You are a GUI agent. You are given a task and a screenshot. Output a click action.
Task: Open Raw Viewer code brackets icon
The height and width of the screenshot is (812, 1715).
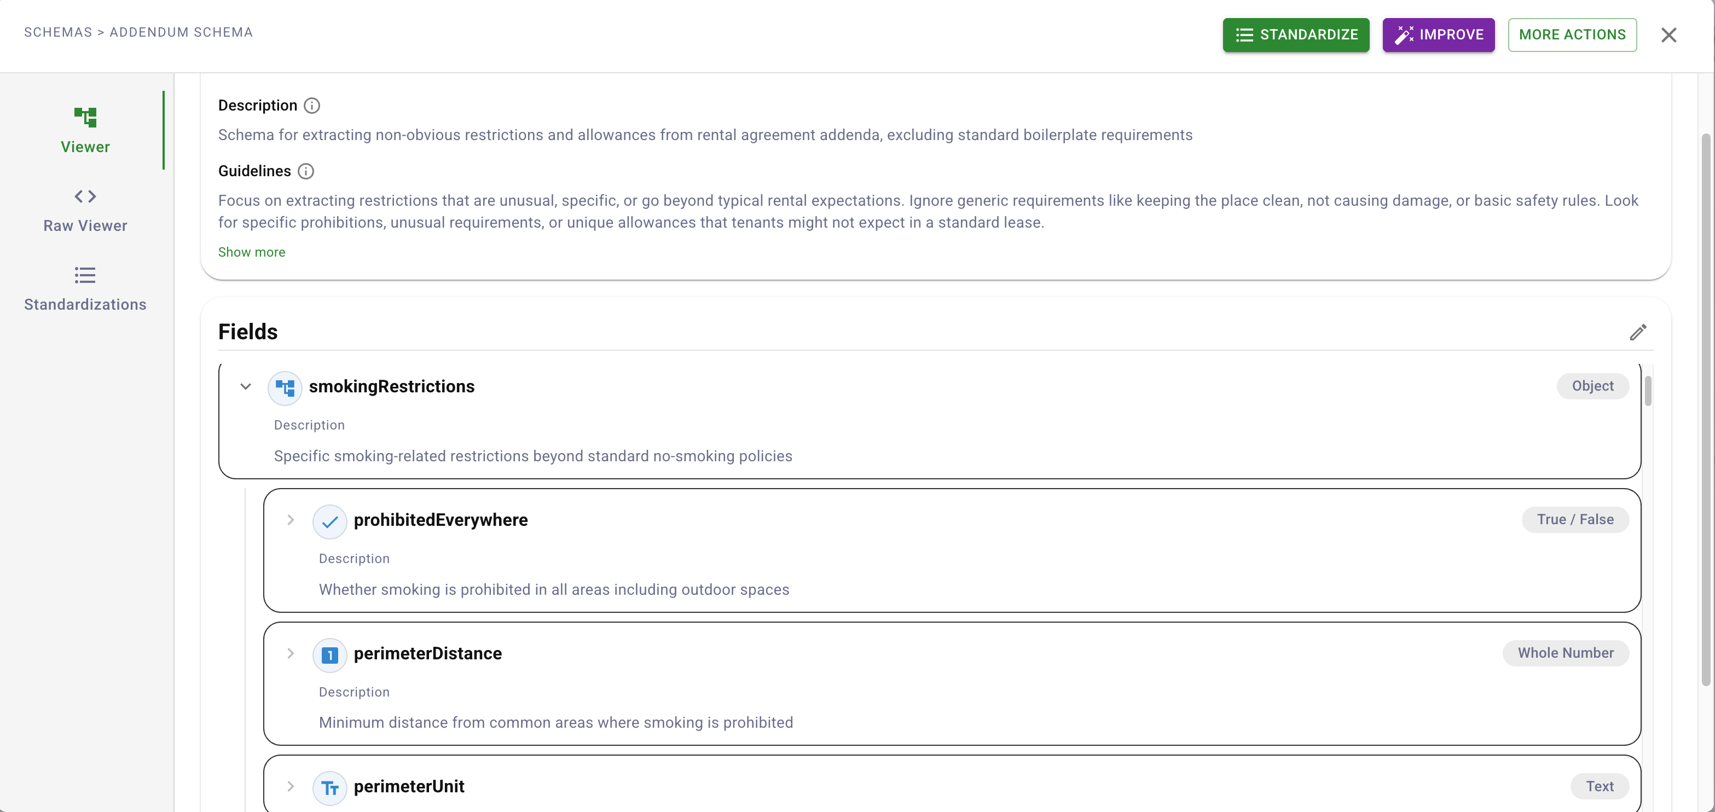coord(85,196)
